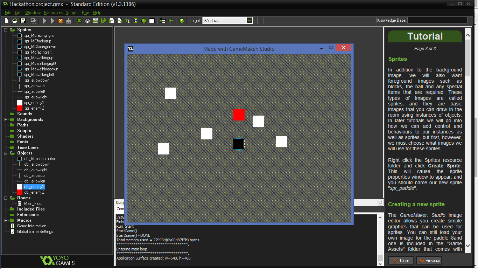Create a font using the TT icon
Image resolution: width=478 pixels, height=269 pixels.
128,21
